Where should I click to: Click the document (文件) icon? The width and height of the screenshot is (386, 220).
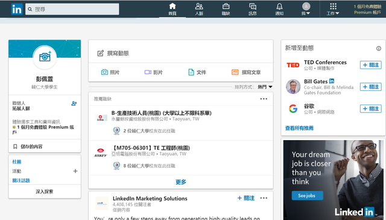click(x=191, y=72)
